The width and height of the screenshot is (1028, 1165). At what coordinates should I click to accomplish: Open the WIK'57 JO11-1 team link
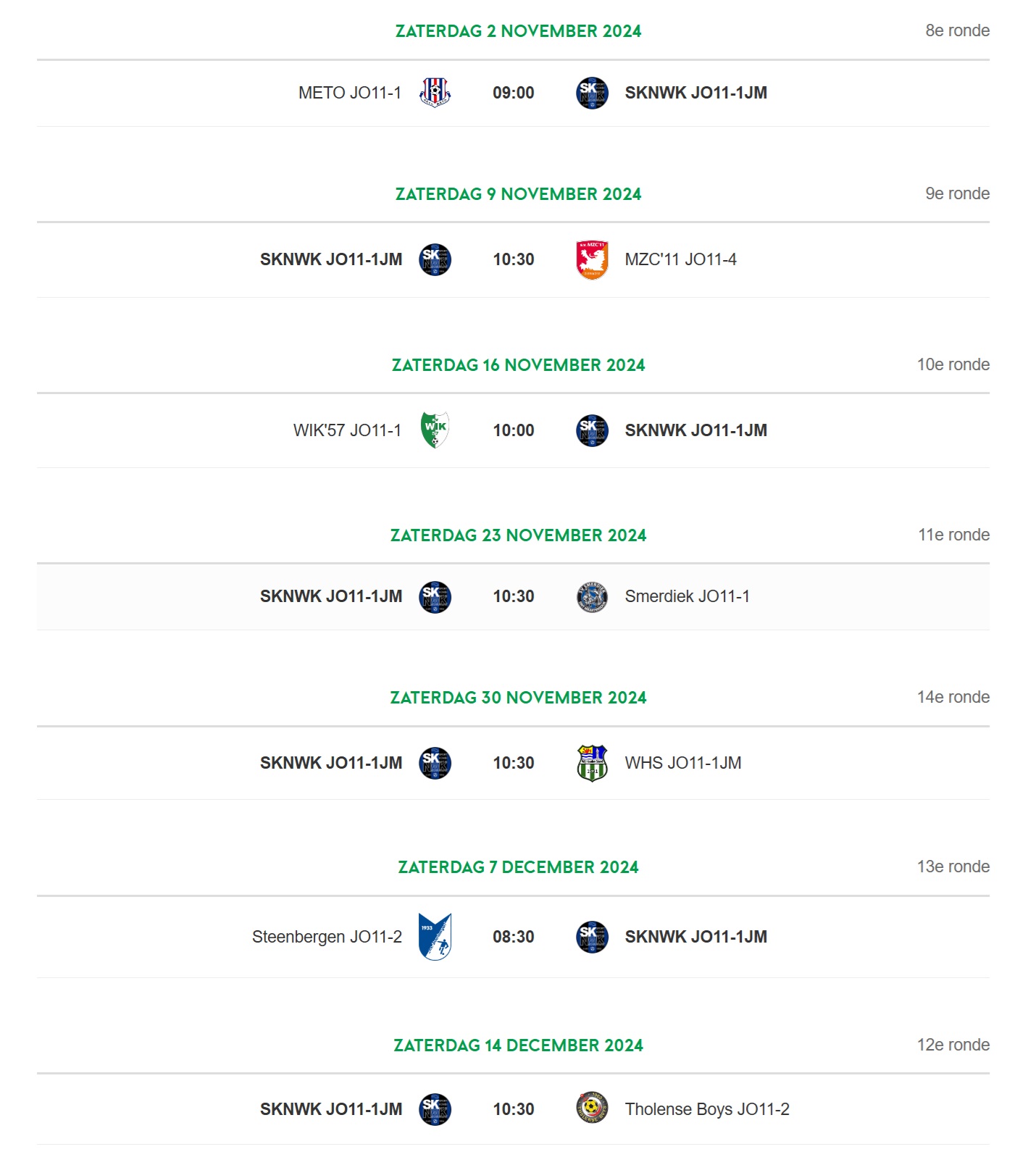tap(347, 430)
